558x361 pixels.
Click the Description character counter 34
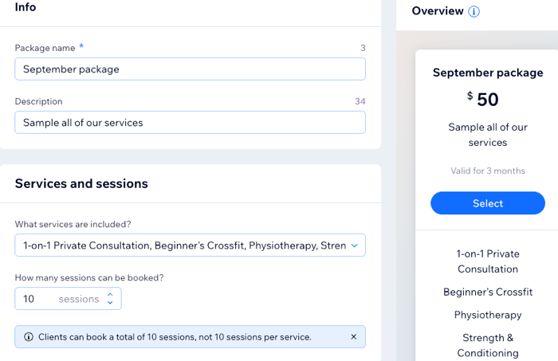360,101
